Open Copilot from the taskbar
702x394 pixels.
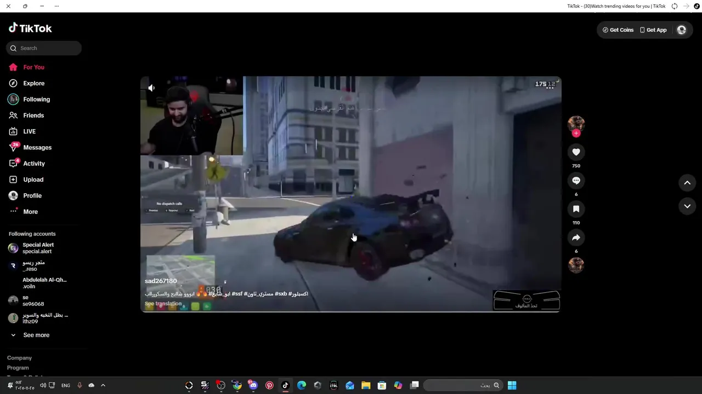coord(398,385)
